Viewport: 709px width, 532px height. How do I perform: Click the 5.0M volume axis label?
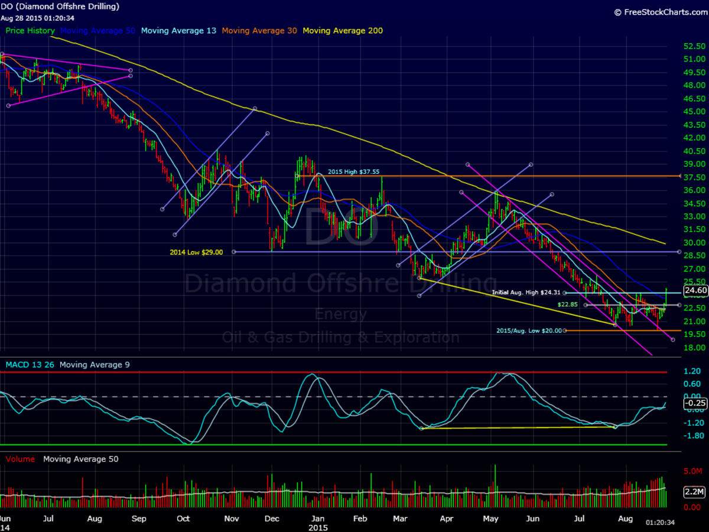click(693, 471)
